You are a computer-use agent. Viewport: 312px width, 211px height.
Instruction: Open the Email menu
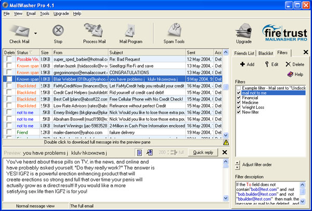coord(31,13)
